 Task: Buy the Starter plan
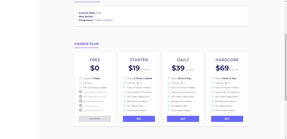pyautogui.click(x=139, y=119)
